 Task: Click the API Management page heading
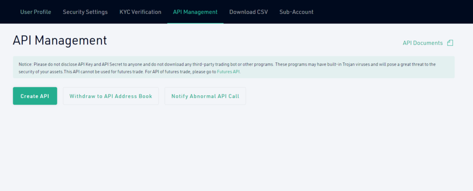[x=60, y=41]
